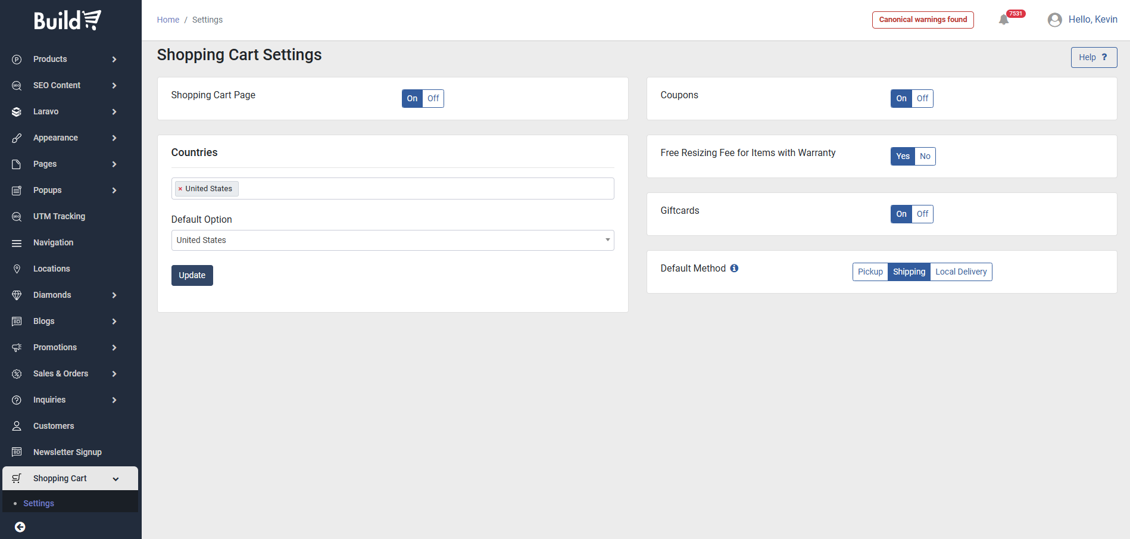Click the Inquiries question icon

pos(17,400)
